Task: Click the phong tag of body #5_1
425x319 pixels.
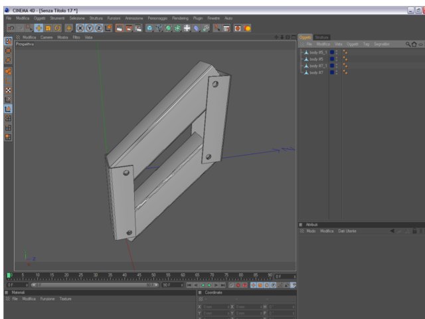Action: click(345, 52)
